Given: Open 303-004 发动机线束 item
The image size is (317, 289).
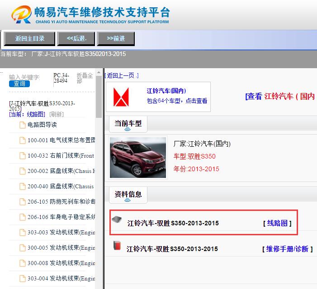Looking at the screenshot, I should click(x=62, y=278).
